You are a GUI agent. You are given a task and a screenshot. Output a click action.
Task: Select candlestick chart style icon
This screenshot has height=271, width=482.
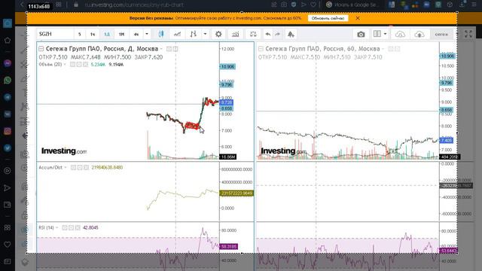(x=161, y=34)
